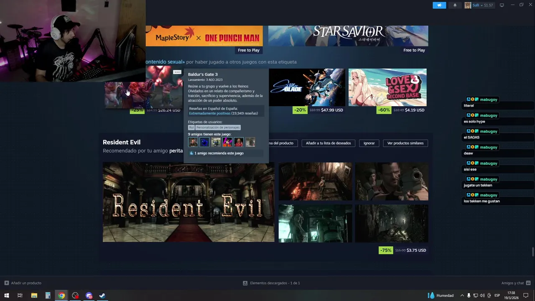The image size is (535, 301).
Task: Open the Resident Evil bottom-left zombie screenshot
Action: click(x=315, y=224)
